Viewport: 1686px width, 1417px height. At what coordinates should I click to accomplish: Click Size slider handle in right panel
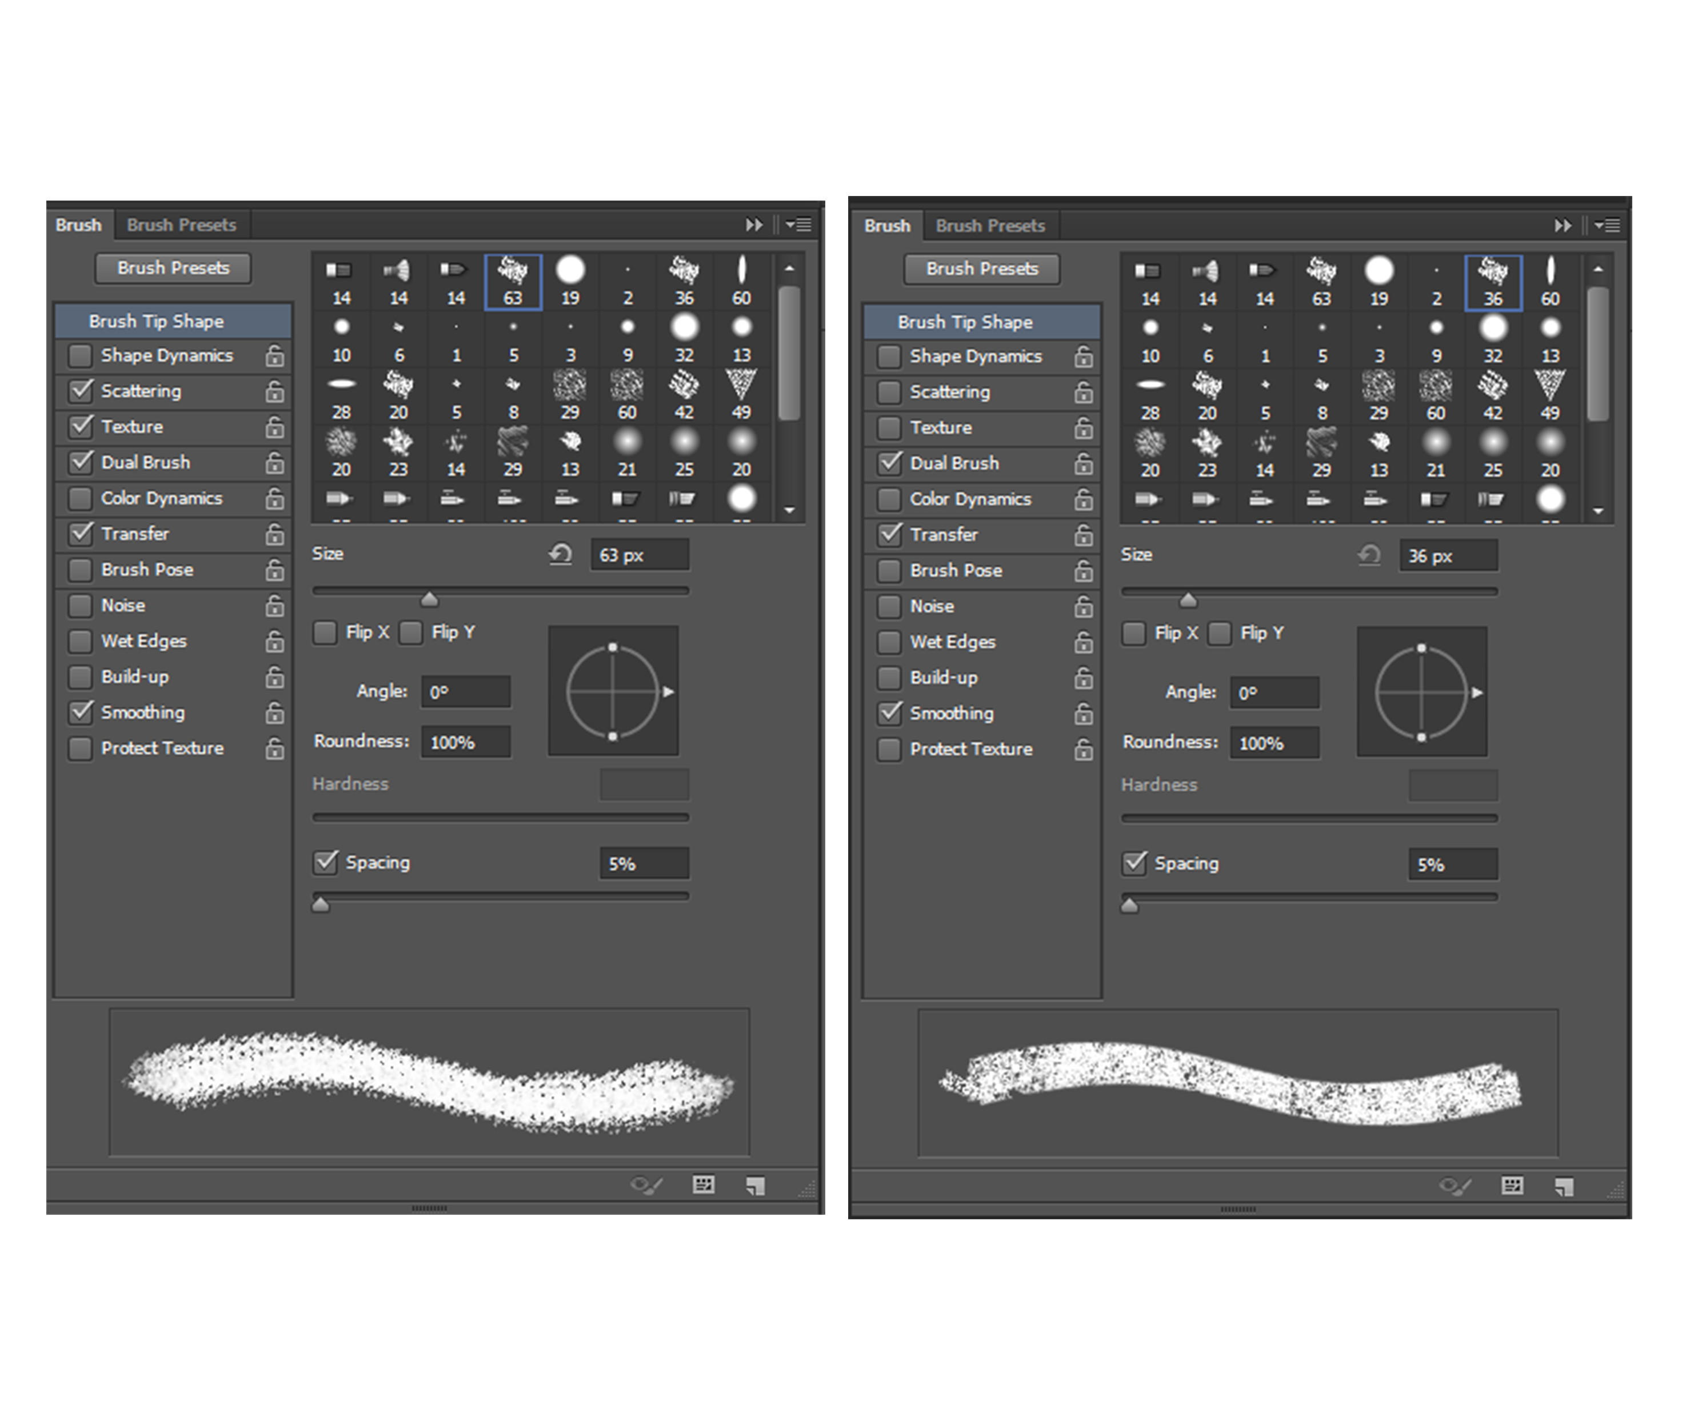(x=1188, y=600)
